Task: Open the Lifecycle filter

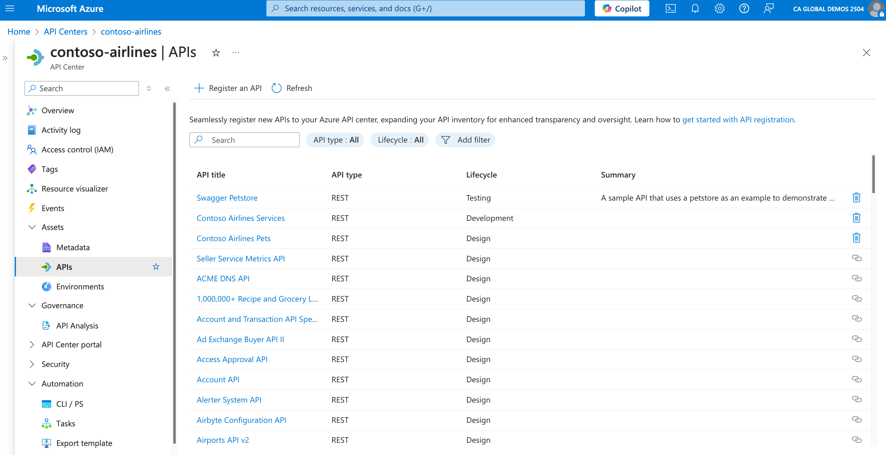Action: click(x=399, y=140)
